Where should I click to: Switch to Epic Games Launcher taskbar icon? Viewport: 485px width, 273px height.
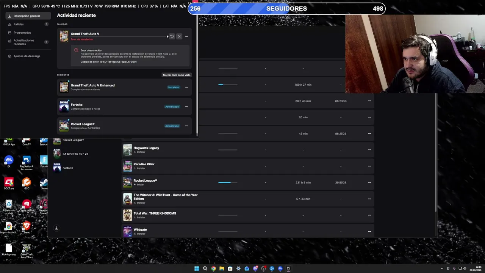[288, 268]
